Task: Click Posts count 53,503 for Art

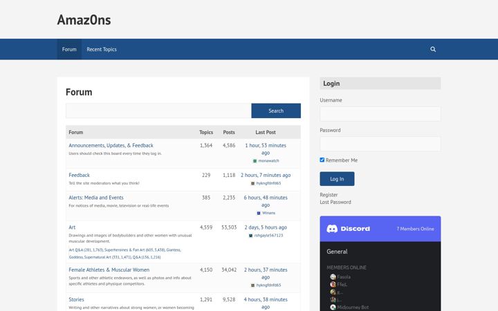Action: (x=229, y=227)
